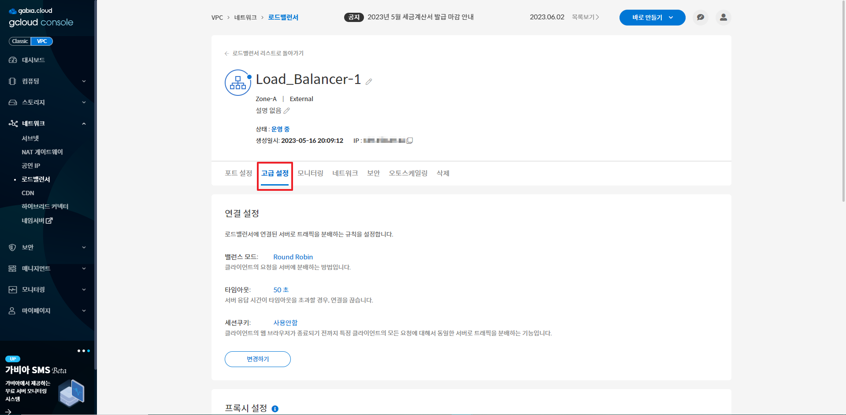Click the 매니지먼트 server icon

(x=12, y=269)
